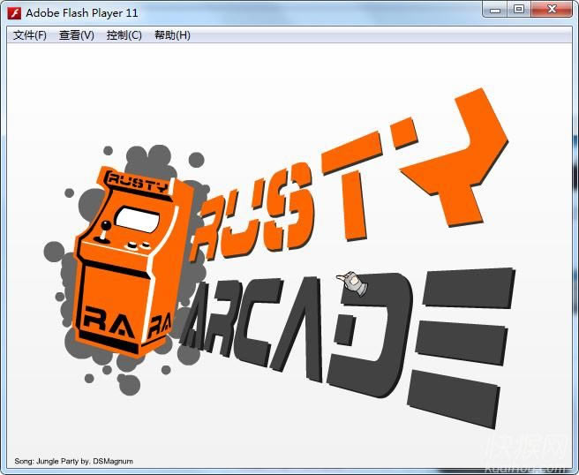Minimize the Flash Player window
The image size is (579, 475).
[x=495, y=10]
